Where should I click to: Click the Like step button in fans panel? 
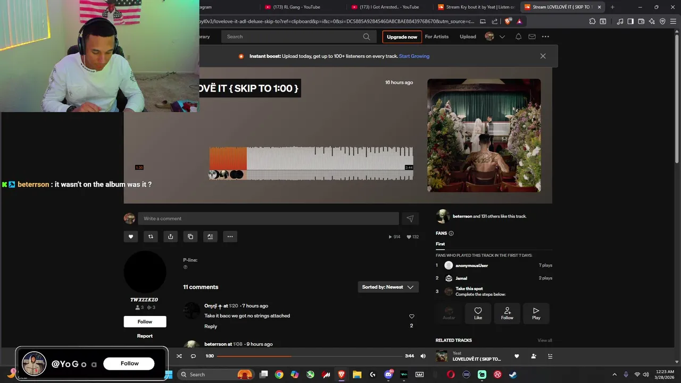tap(478, 314)
